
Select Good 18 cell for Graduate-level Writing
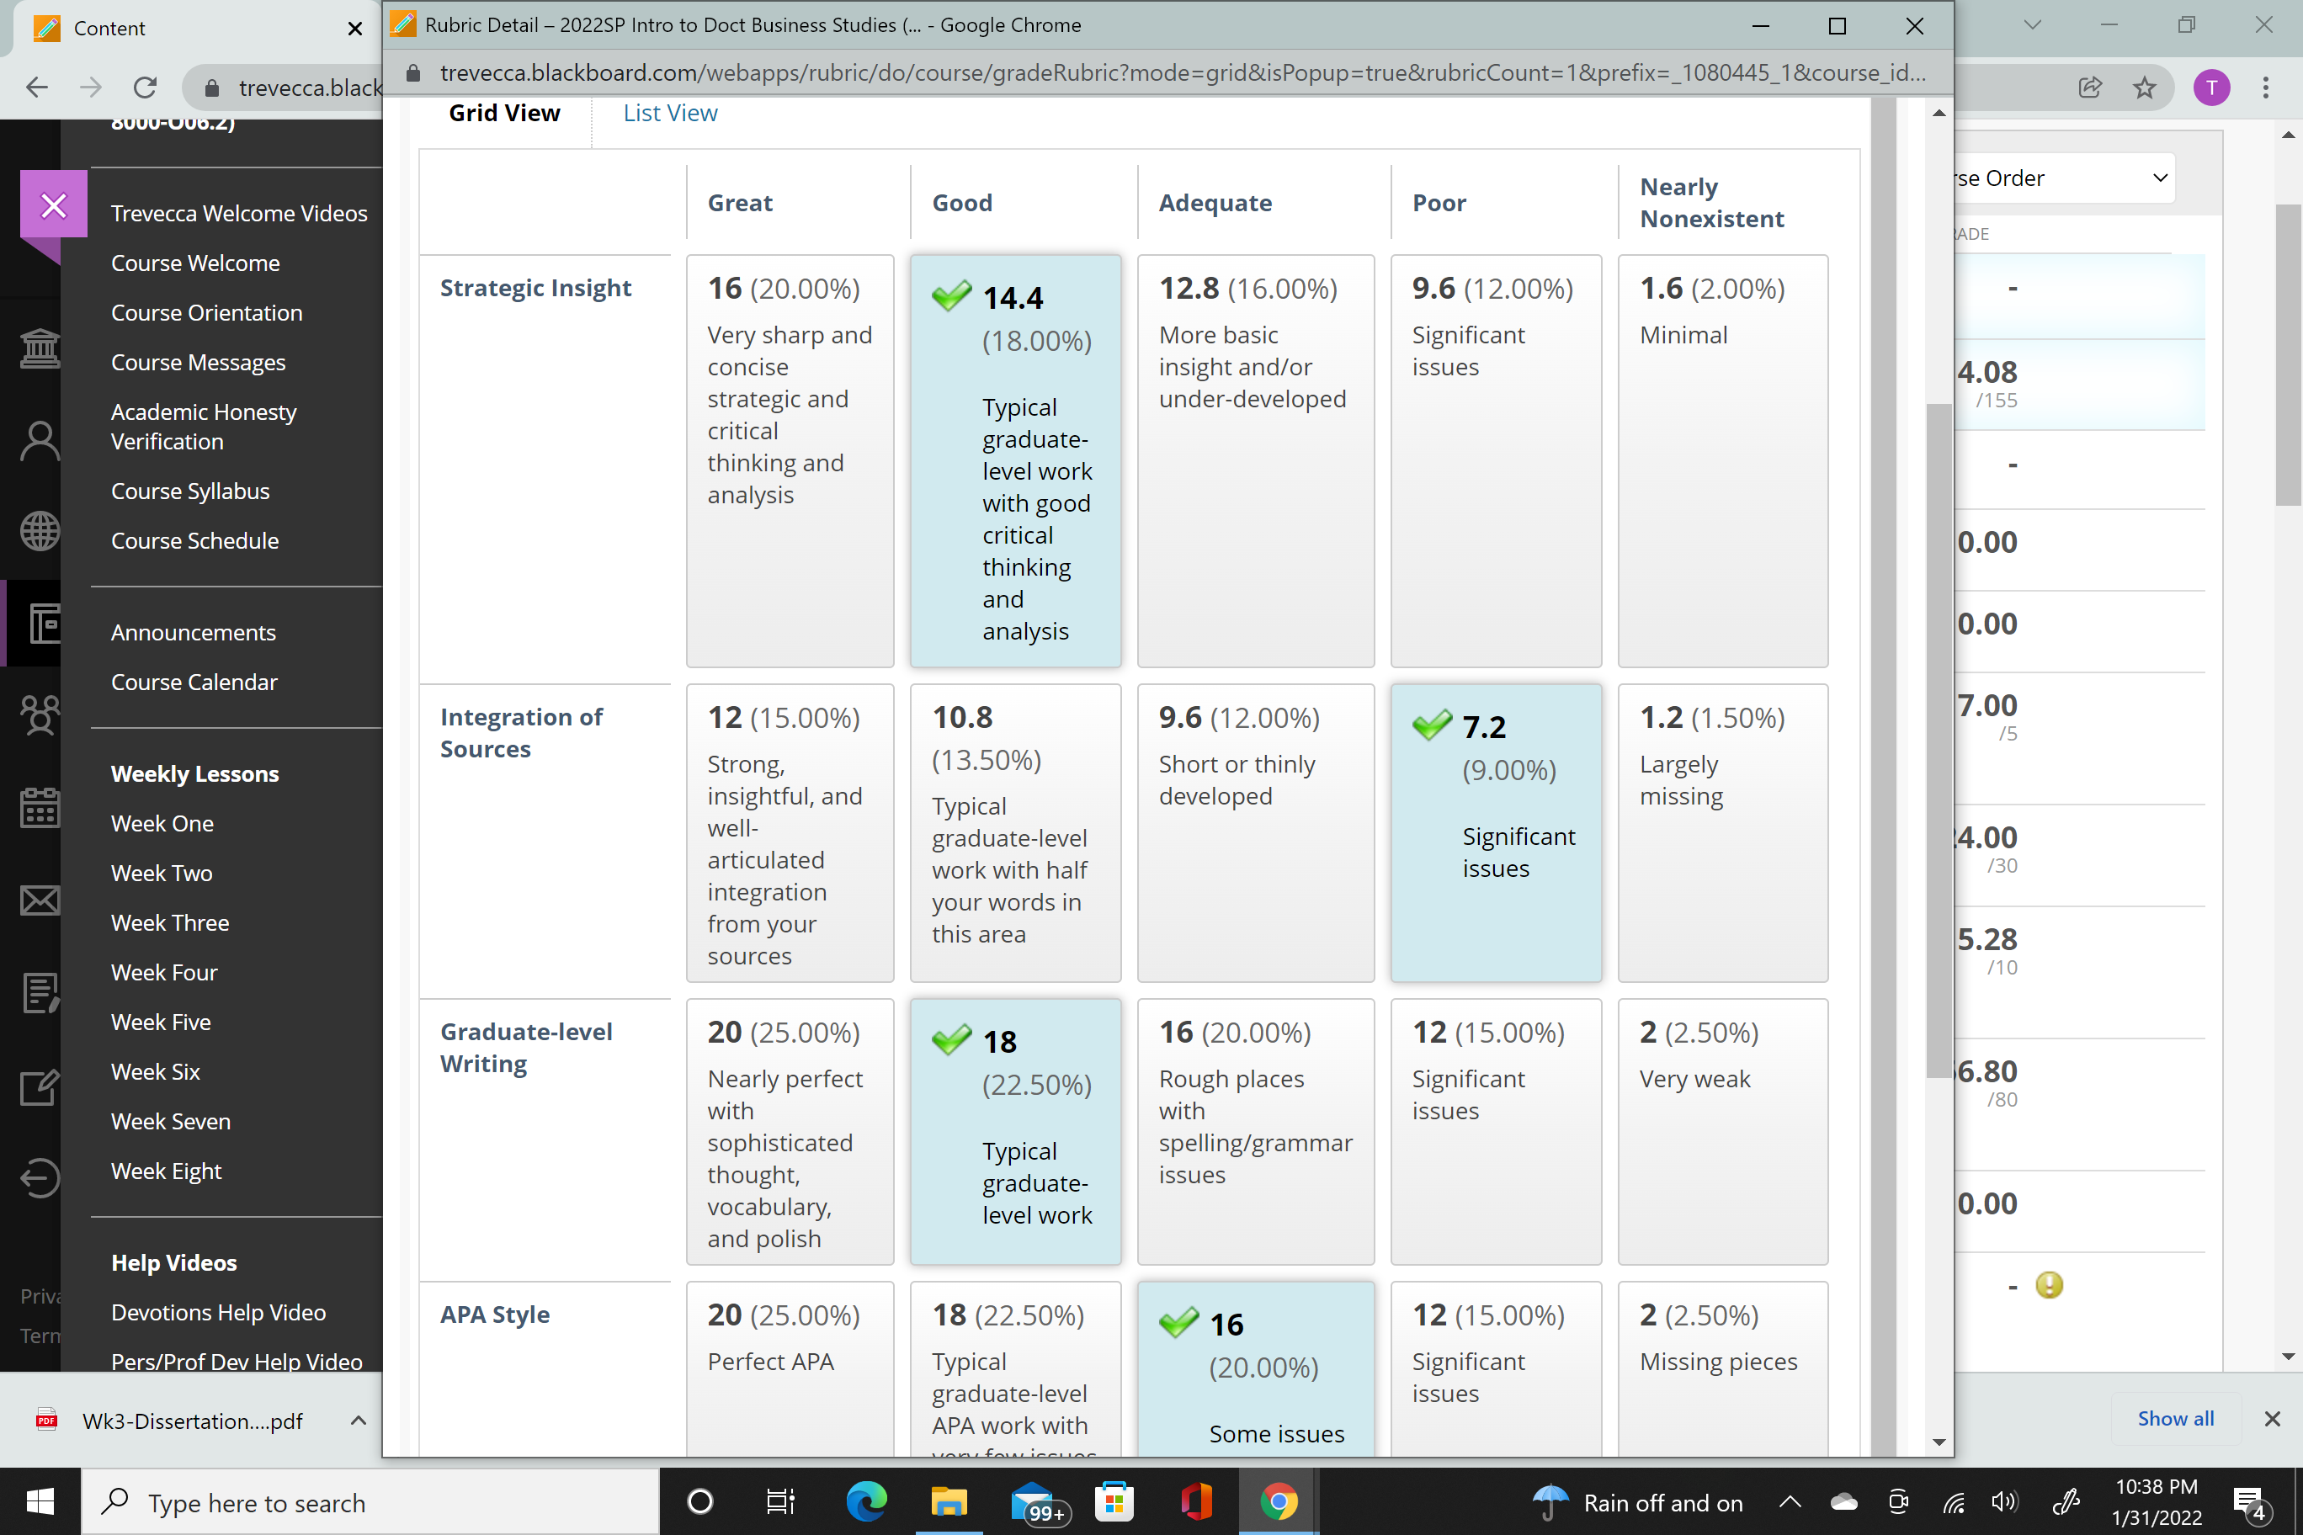pyautogui.click(x=1015, y=1131)
